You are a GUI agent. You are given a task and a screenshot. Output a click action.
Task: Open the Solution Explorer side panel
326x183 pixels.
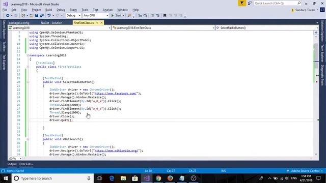coord(322,30)
